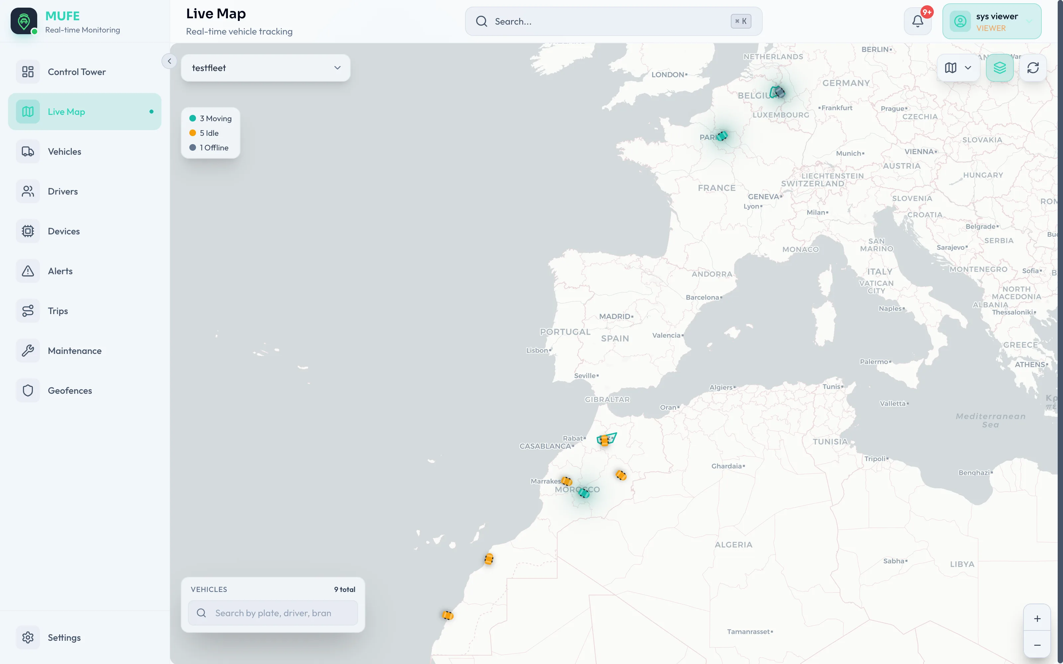Toggle the map layers button

point(1000,68)
